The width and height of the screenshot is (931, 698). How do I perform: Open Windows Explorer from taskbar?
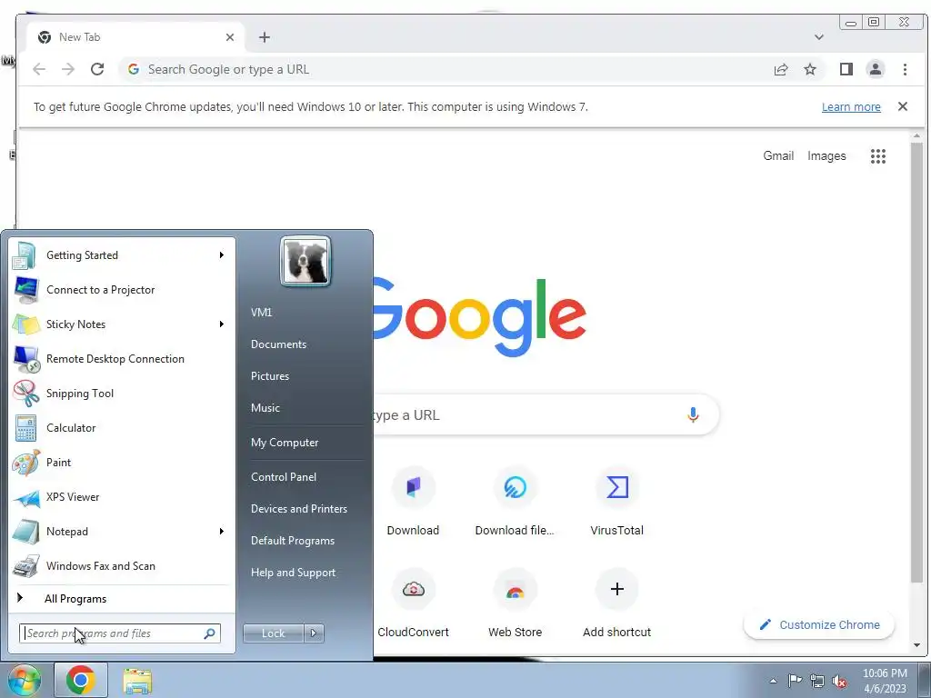[x=137, y=682]
